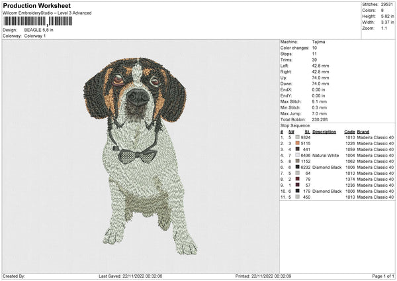Viewport: 397px width, 281px height.
Task: Click 'Madeira Classic 40' brand in stop row 1
Action: pos(375,137)
